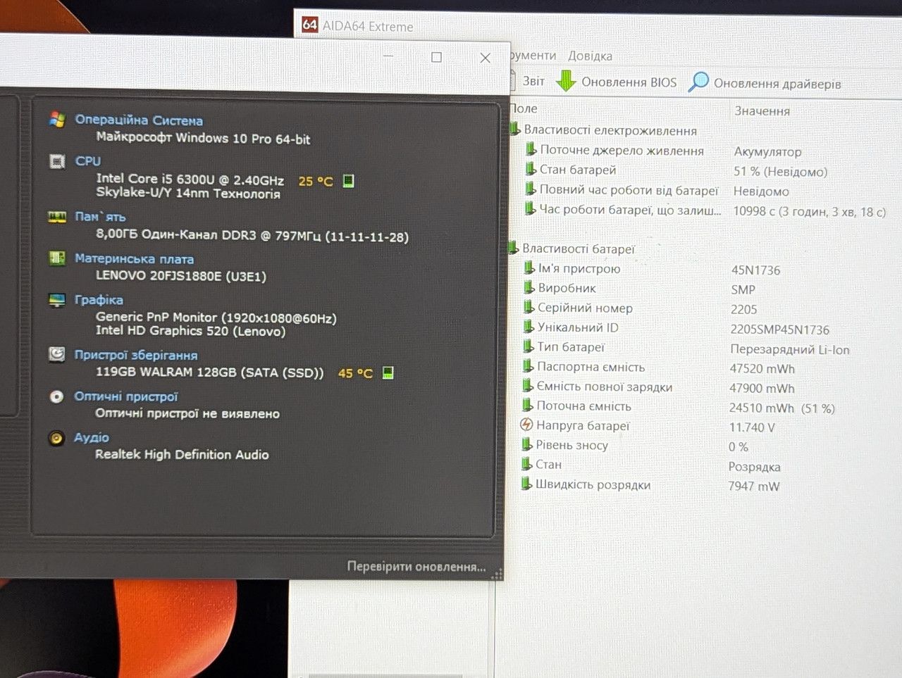
Task: Click the green CPU temperature indicator
Action: (348, 181)
